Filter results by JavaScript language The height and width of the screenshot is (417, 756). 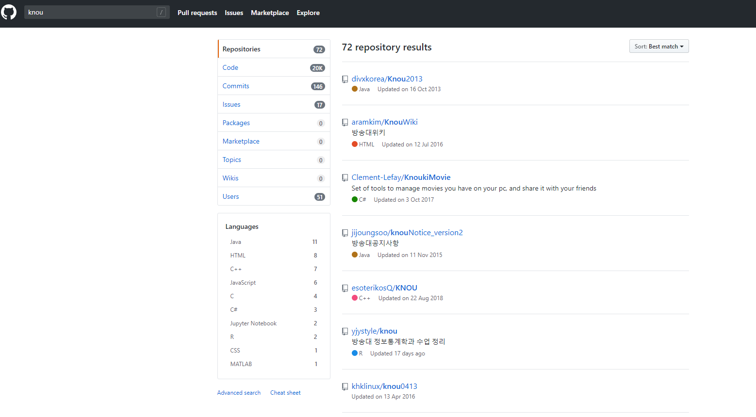pyautogui.click(x=274, y=283)
